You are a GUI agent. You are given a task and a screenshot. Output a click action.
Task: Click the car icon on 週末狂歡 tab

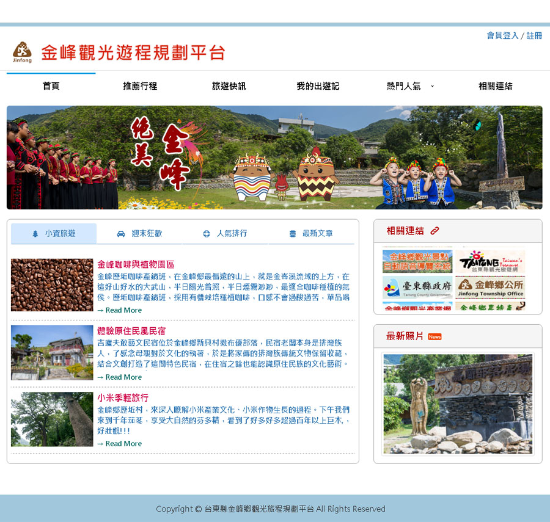coord(120,234)
